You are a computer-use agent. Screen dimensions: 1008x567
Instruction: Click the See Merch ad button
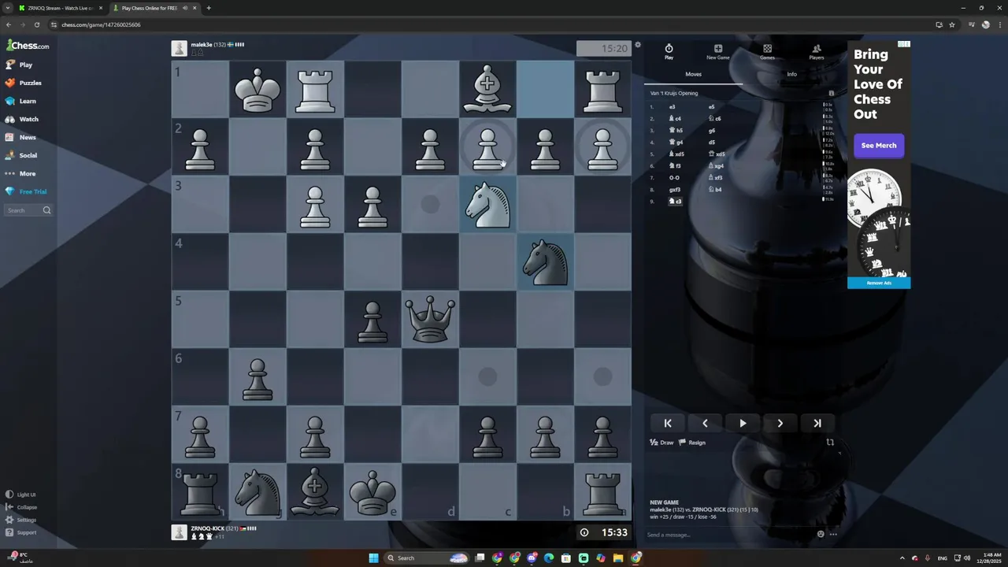pos(878,145)
